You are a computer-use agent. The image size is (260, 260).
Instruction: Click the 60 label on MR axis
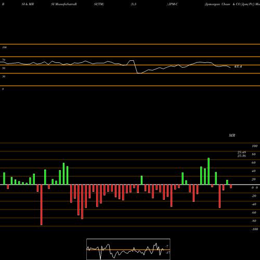tap(254, 163)
